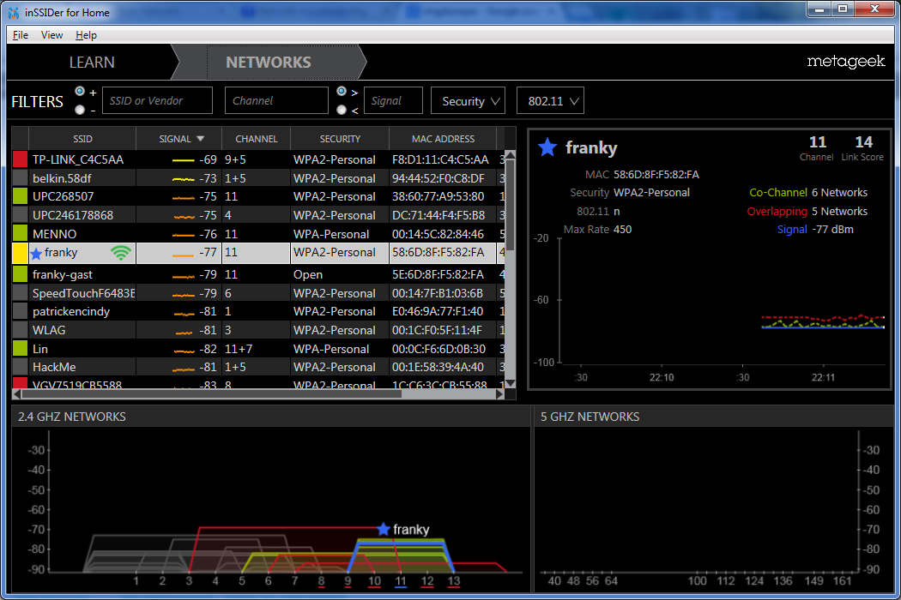Click the red color square of TP-LINK_C4C5AA
Image resolution: width=901 pixels, height=600 pixels.
click(x=20, y=159)
